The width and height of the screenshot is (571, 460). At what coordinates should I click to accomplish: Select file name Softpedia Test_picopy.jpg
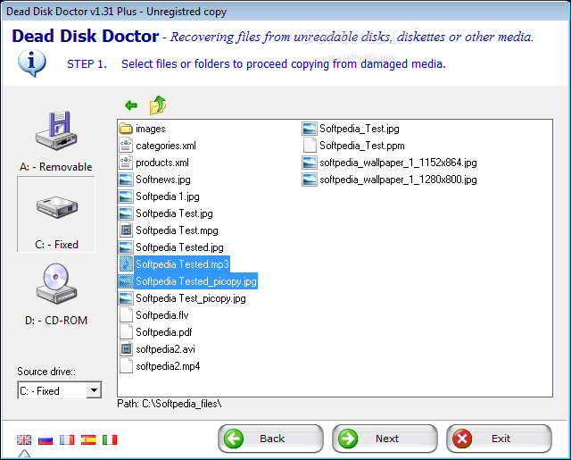(x=190, y=298)
